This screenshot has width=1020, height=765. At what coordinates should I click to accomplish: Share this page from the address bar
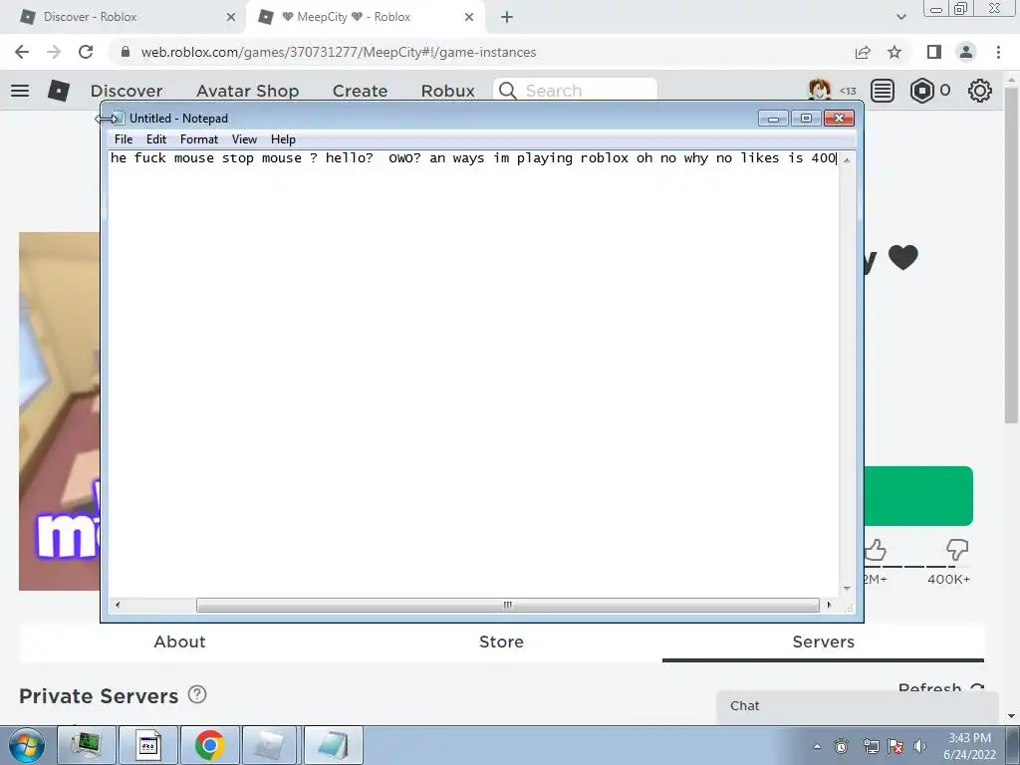(863, 52)
